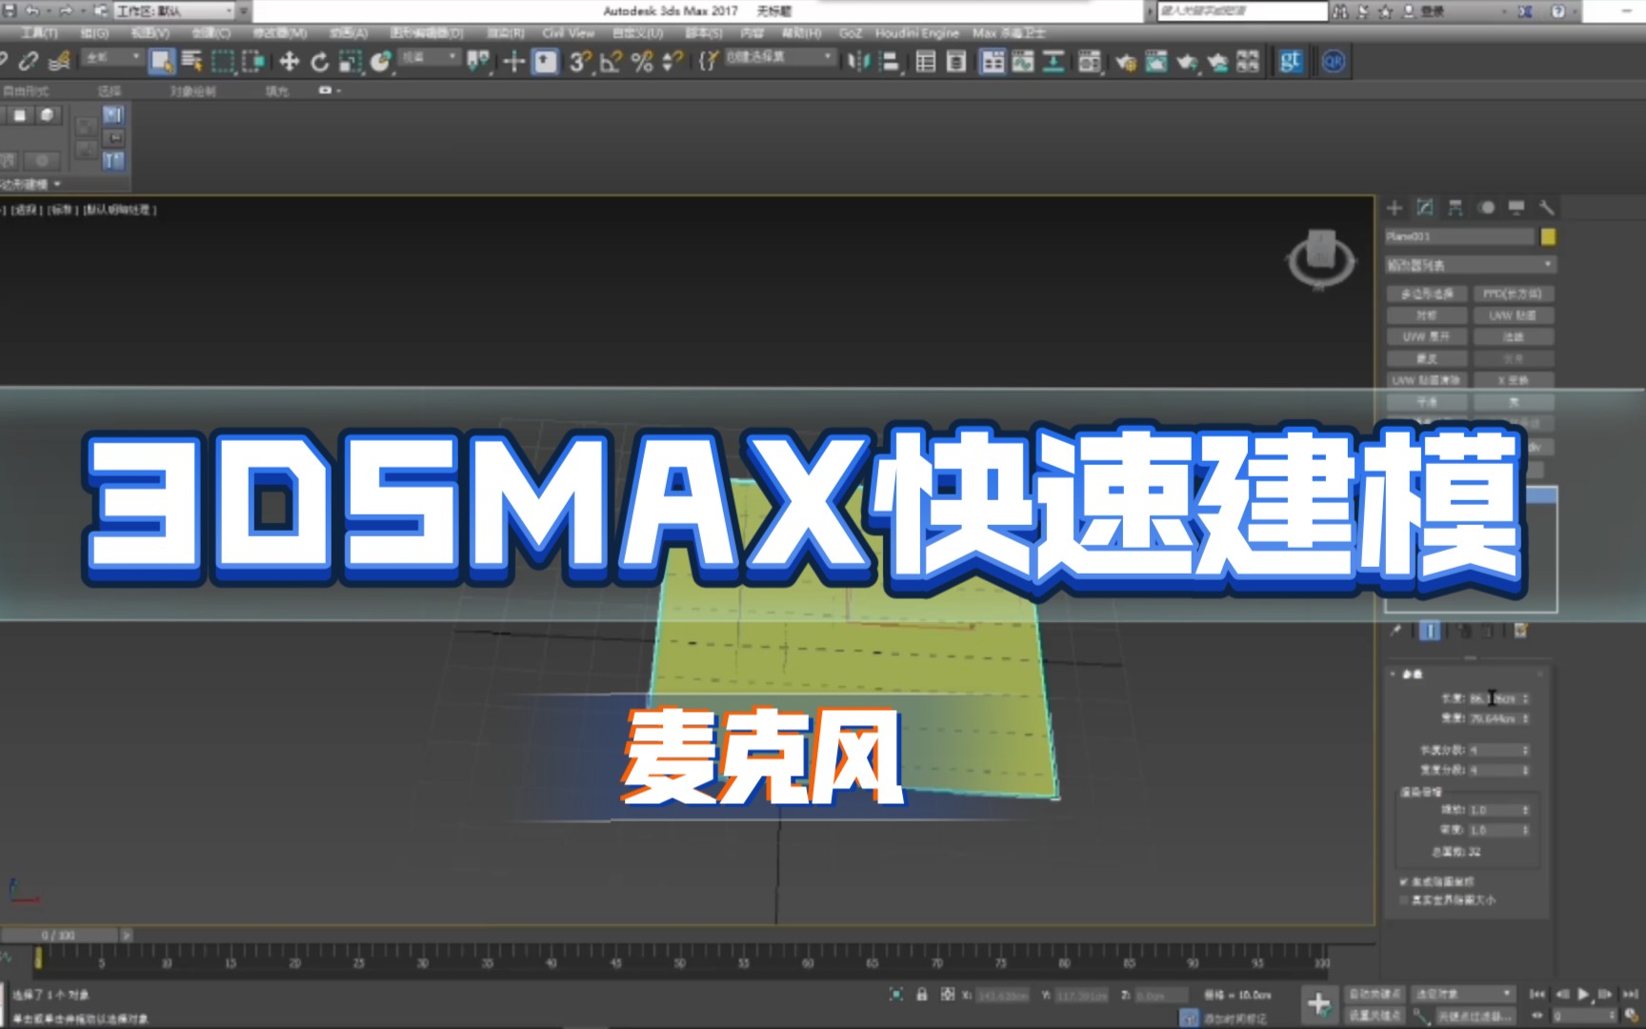Click the Bind to Space Warp icon

pyautogui.click(x=59, y=62)
